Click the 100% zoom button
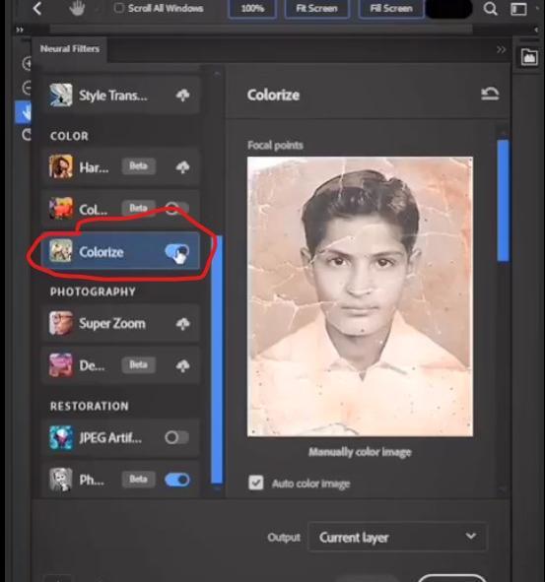The height and width of the screenshot is (582, 545). tap(252, 8)
